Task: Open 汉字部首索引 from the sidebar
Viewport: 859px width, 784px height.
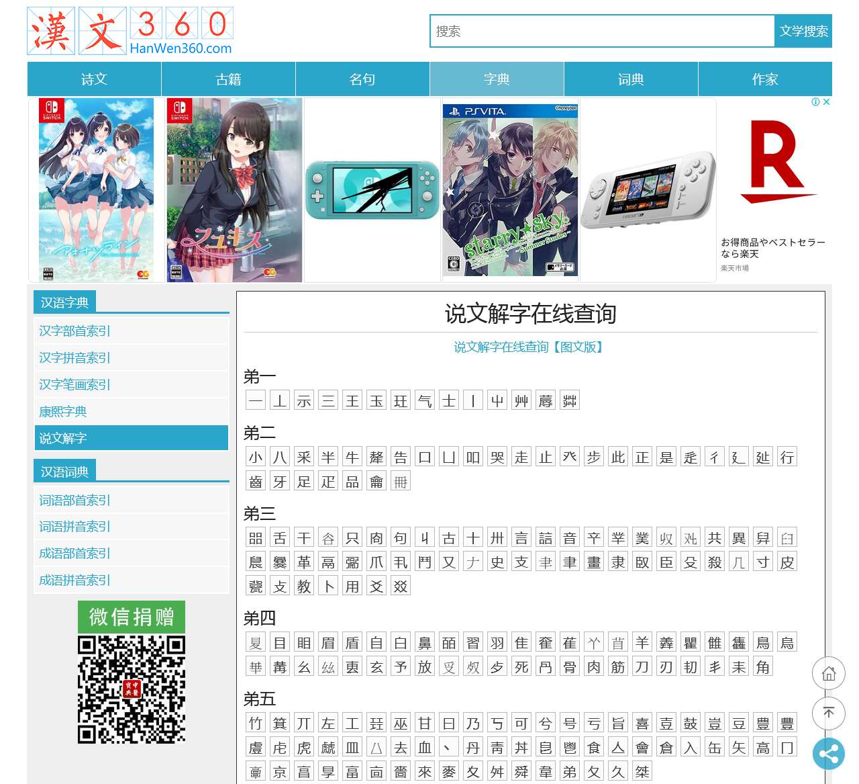Action: point(74,331)
